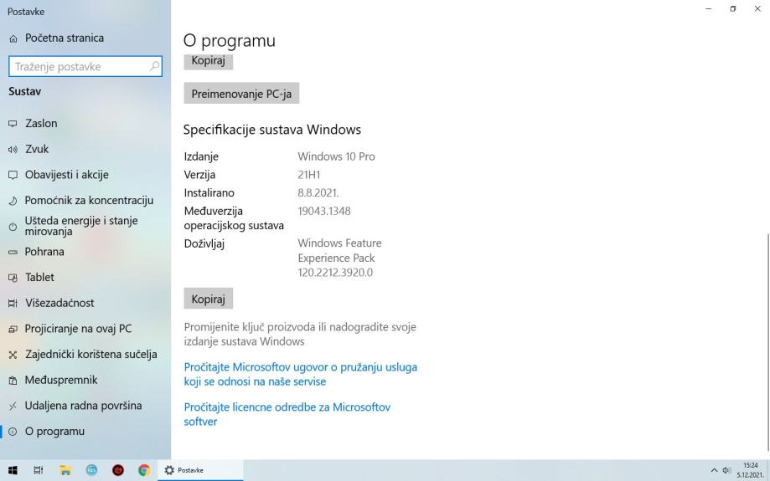The width and height of the screenshot is (770, 481).
Task: Click the taskbar volume speaker icon
Action: (x=726, y=470)
